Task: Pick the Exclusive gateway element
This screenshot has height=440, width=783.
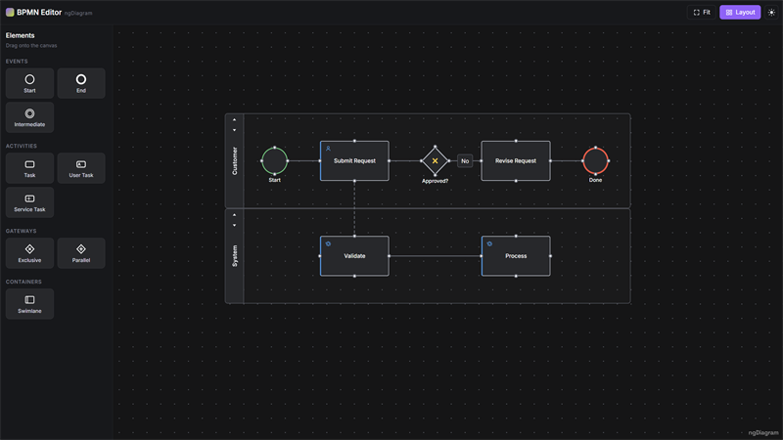Action: coord(29,253)
